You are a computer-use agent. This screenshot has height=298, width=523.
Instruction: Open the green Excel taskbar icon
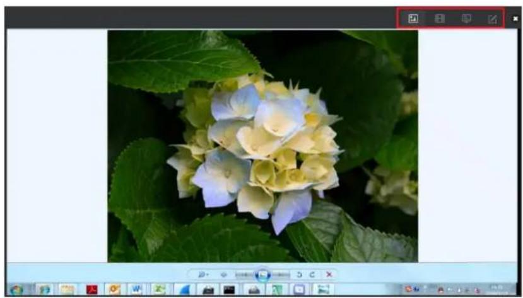click(x=159, y=290)
